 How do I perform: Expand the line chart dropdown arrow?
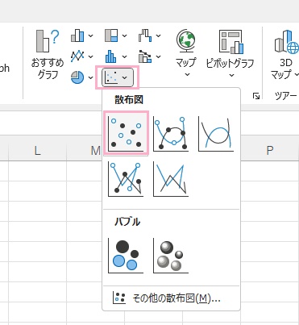(90, 56)
